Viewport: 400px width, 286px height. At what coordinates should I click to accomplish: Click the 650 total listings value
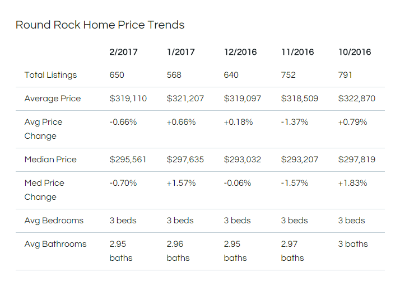(117, 75)
